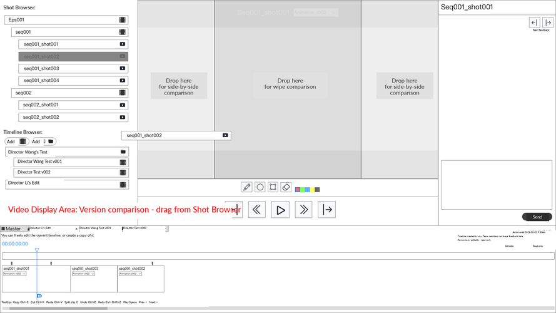Viewport: 556px width, 313px height.
Task: Click the seq002 film strip icon
Action: (x=123, y=93)
